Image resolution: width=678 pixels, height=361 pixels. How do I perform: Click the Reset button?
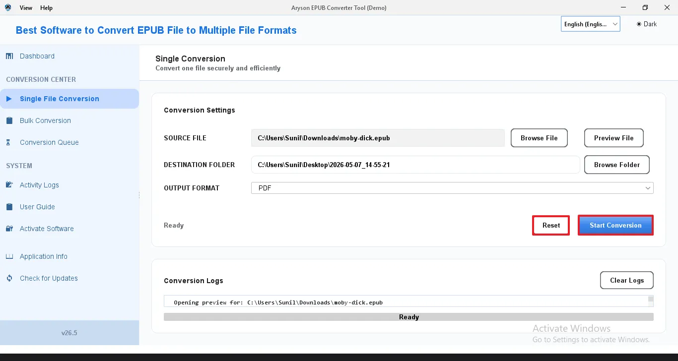[551, 225]
